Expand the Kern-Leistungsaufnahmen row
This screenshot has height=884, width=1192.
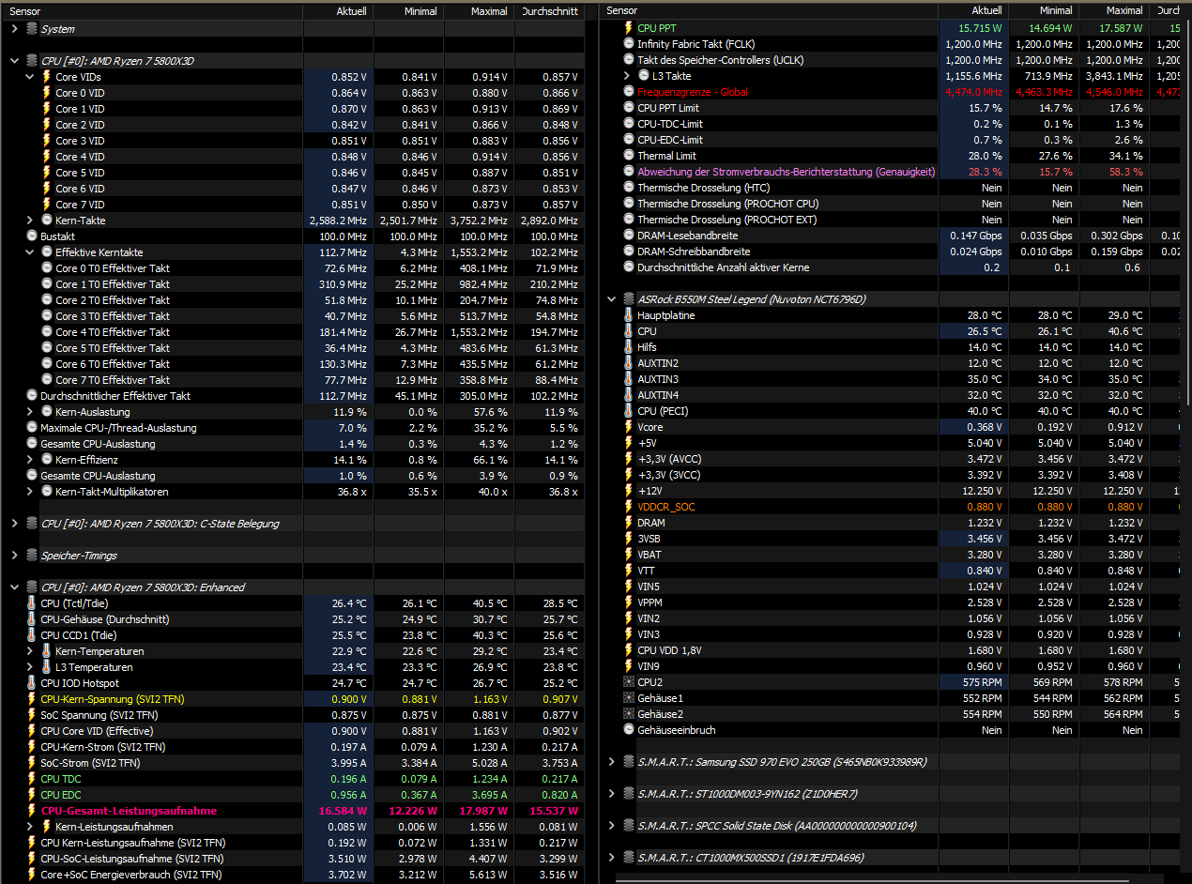30,827
